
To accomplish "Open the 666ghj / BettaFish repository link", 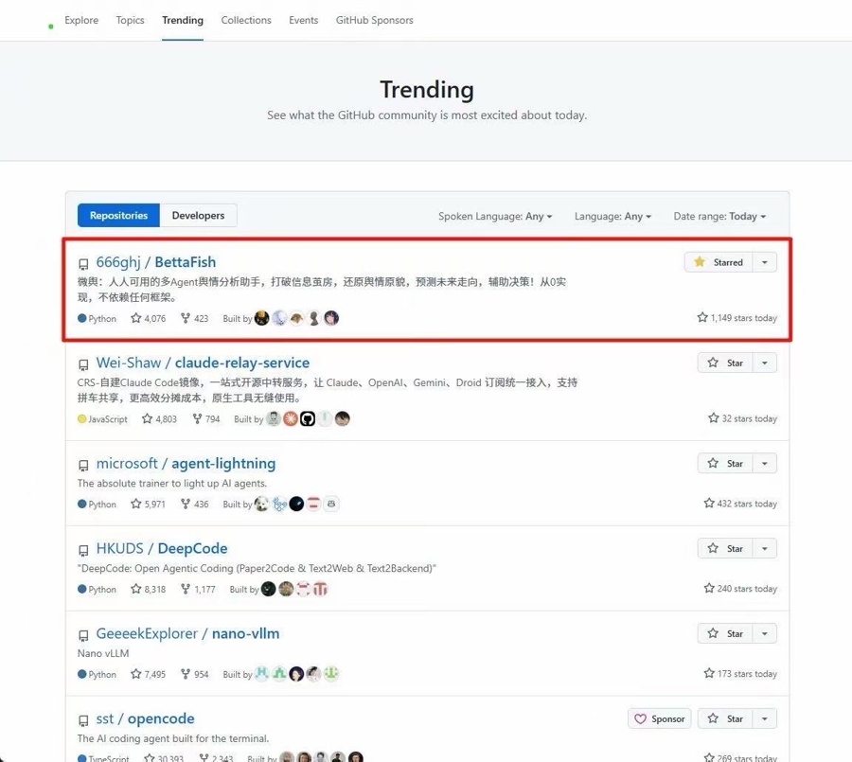I will tap(156, 262).
